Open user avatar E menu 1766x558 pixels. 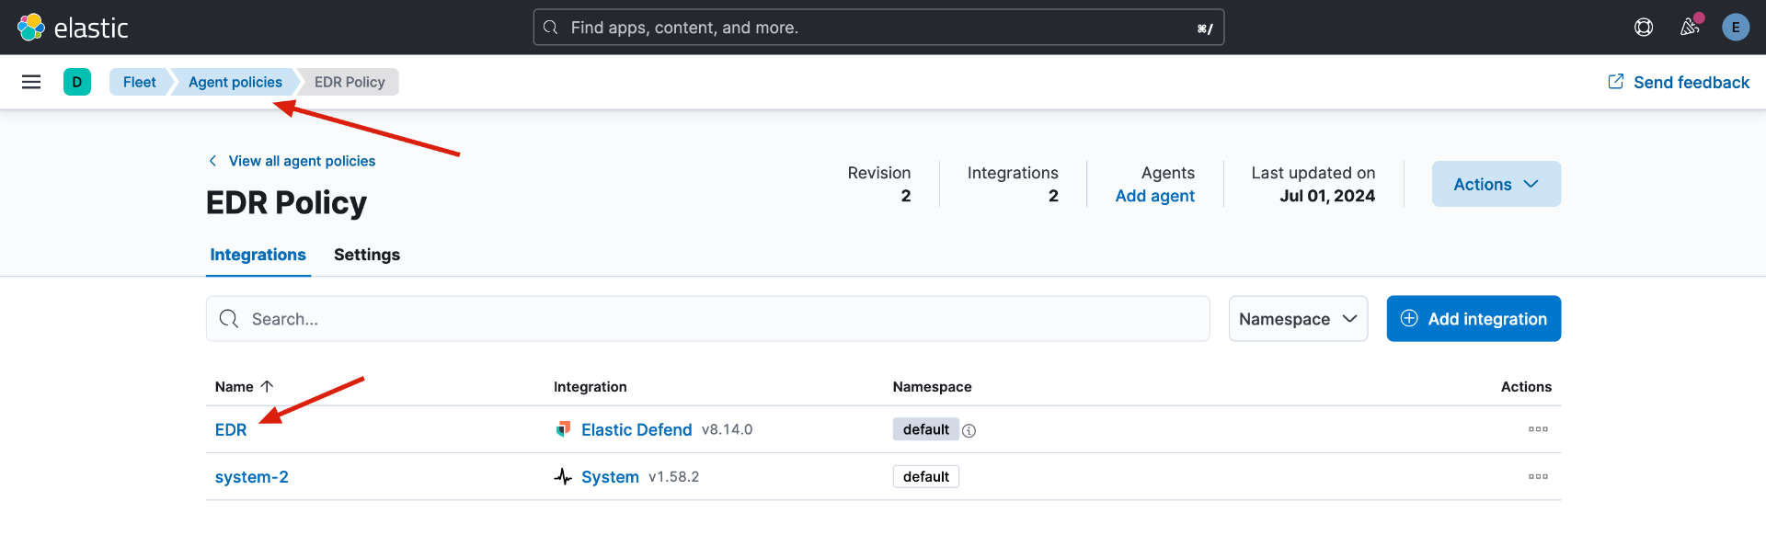(x=1736, y=28)
